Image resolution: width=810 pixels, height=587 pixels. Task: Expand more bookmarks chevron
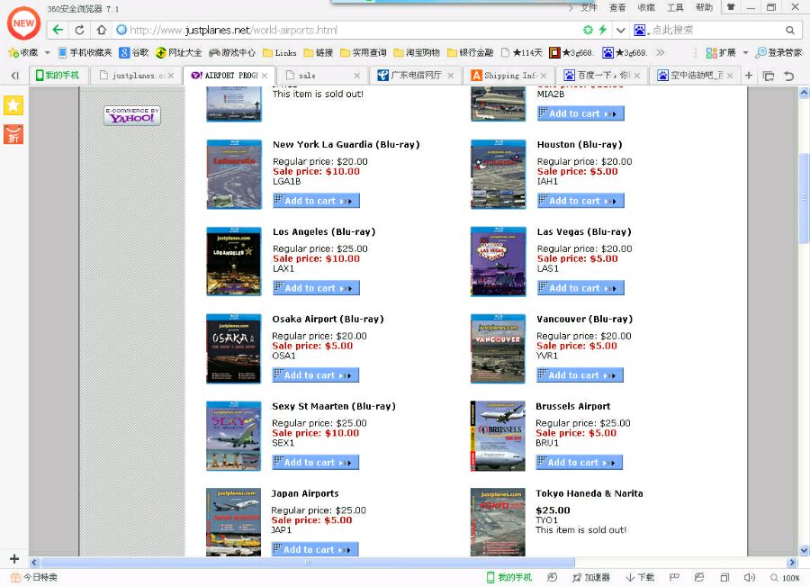point(661,52)
